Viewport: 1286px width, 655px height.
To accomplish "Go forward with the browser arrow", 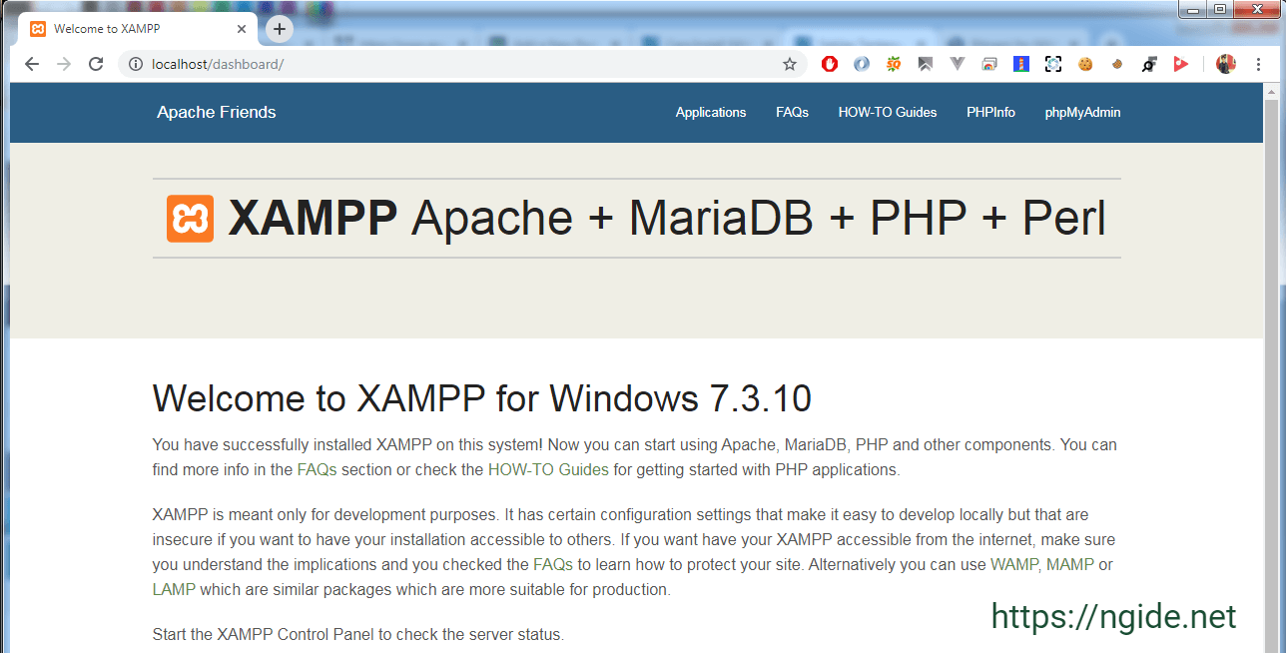I will click(x=64, y=64).
